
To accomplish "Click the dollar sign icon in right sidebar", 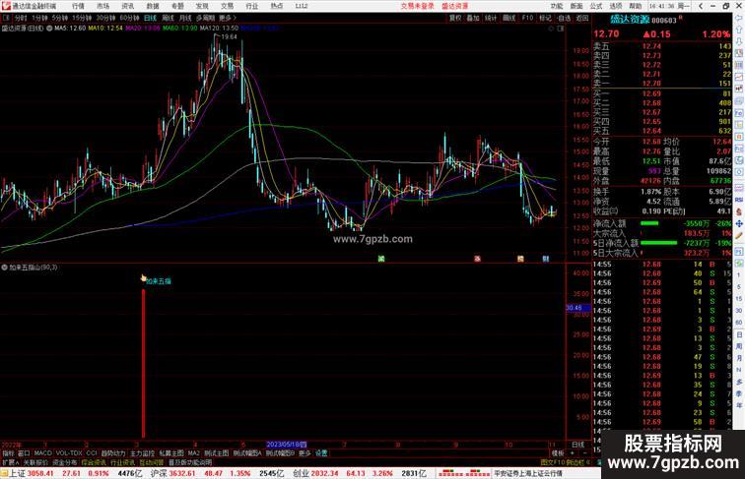I will (739, 212).
